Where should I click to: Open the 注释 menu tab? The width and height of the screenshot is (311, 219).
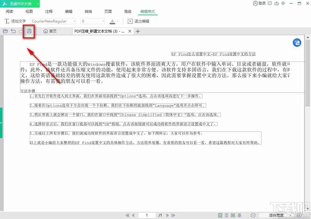pos(49,12)
